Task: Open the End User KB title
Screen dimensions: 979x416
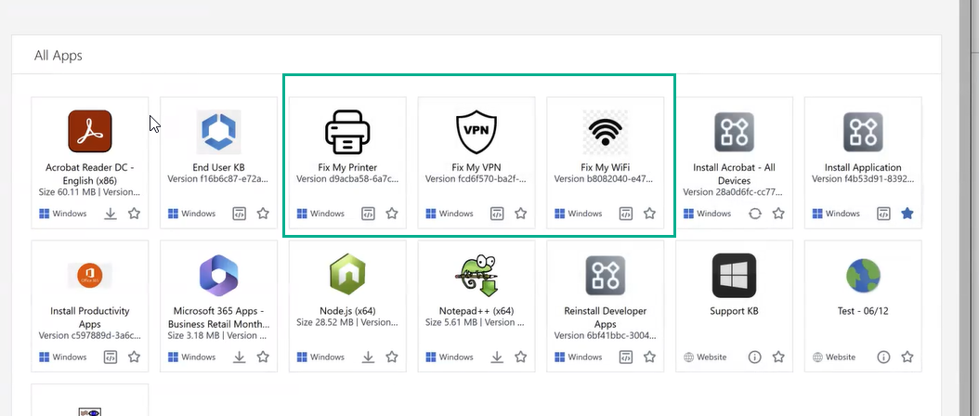Action: click(218, 167)
